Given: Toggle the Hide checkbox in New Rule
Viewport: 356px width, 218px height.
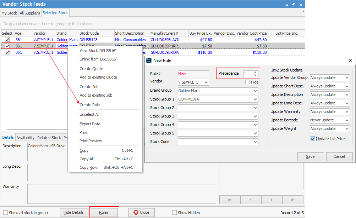Looking at the screenshot, I should pos(248,82).
